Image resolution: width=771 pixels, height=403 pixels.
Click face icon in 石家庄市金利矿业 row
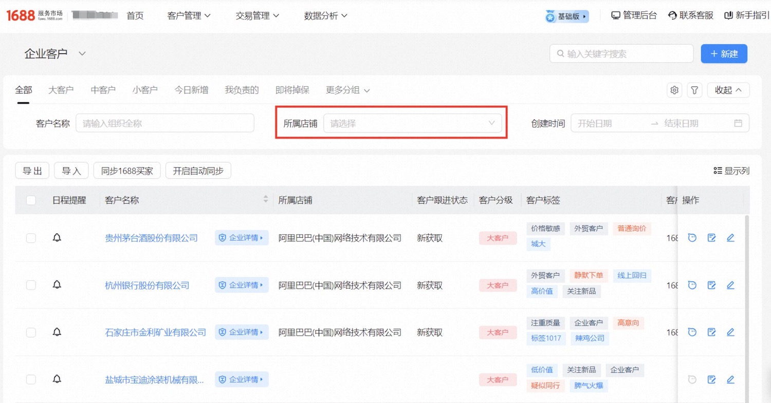coord(692,332)
